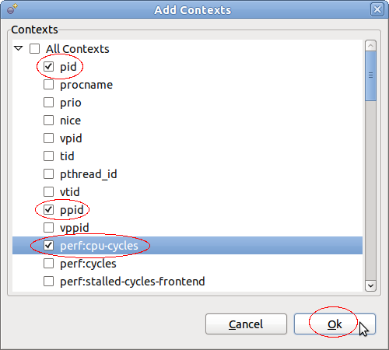Enable the nice context checkbox
Viewport: 389px width, 350px height.
click(x=48, y=121)
